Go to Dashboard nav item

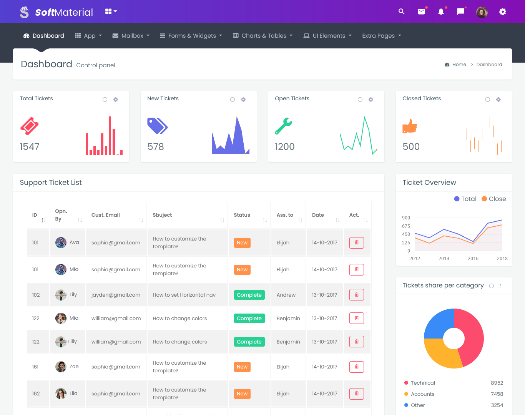point(44,36)
